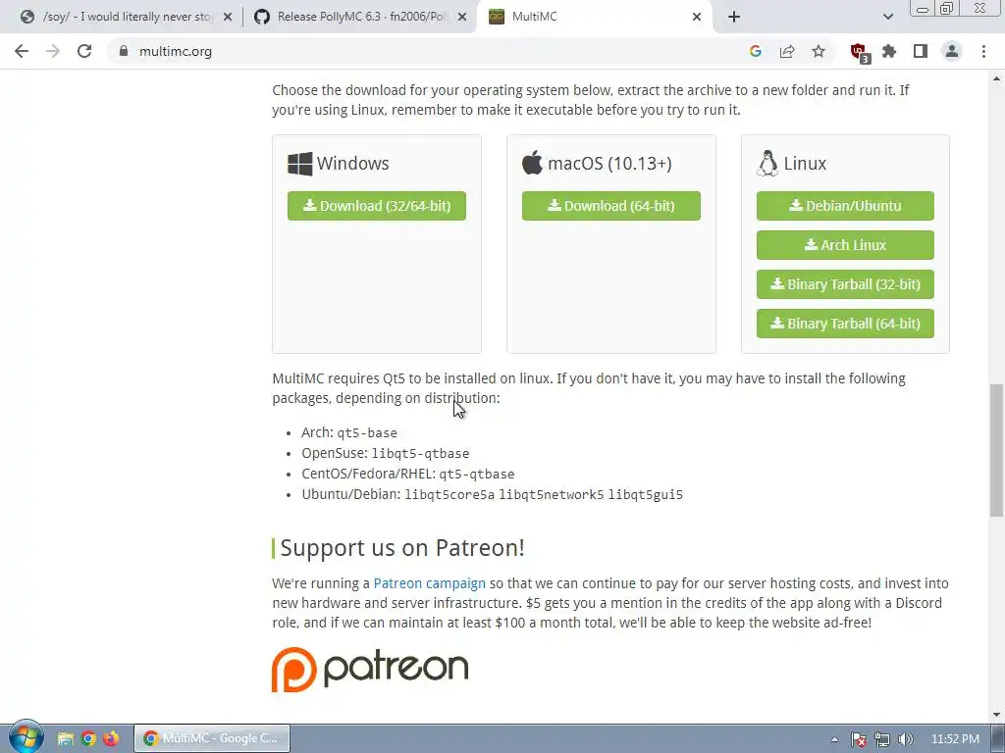The height and width of the screenshot is (753, 1005).
Task: Click the 'libqt5core5a' package name
Action: [450, 494]
